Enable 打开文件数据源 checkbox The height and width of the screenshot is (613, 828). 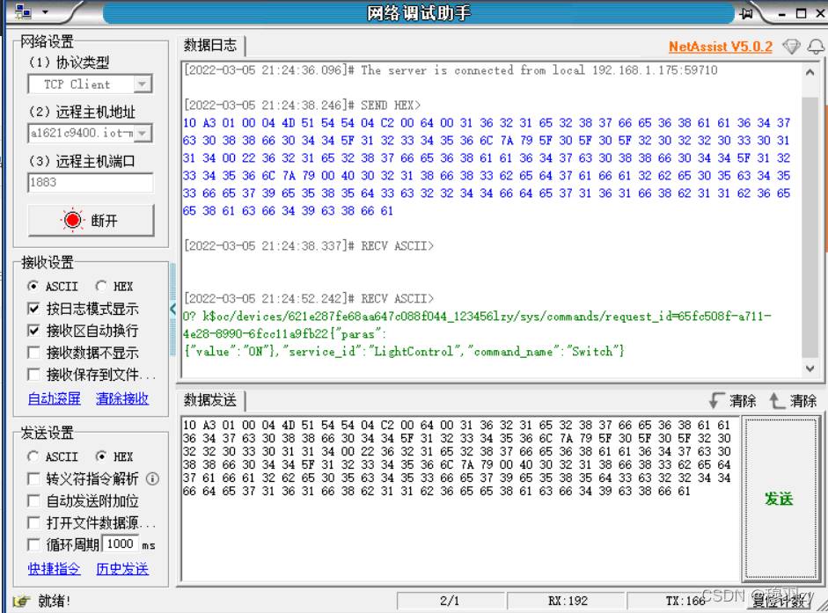(x=33, y=522)
